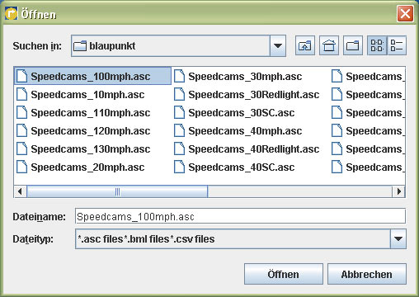
Task: Open the Dateityp filter dropdown
Action: 398,239
